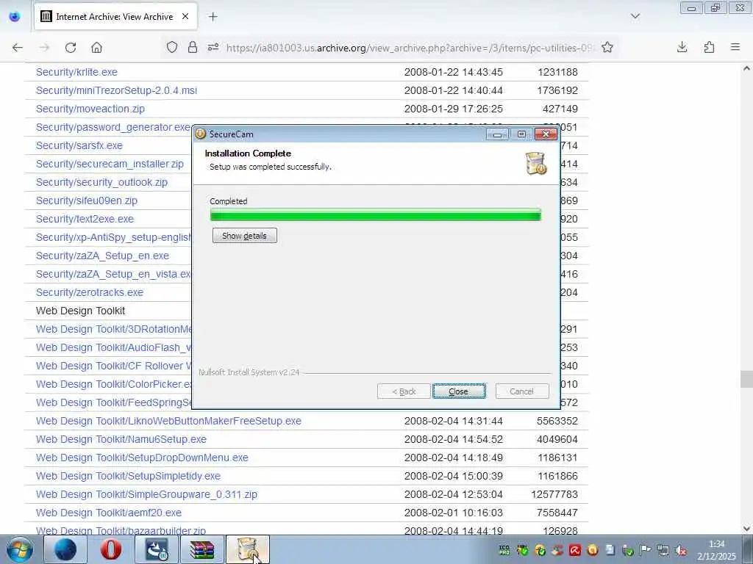753x564 pixels.
Task: Open SetupDropDownMenu.exe link
Action: coord(142,458)
